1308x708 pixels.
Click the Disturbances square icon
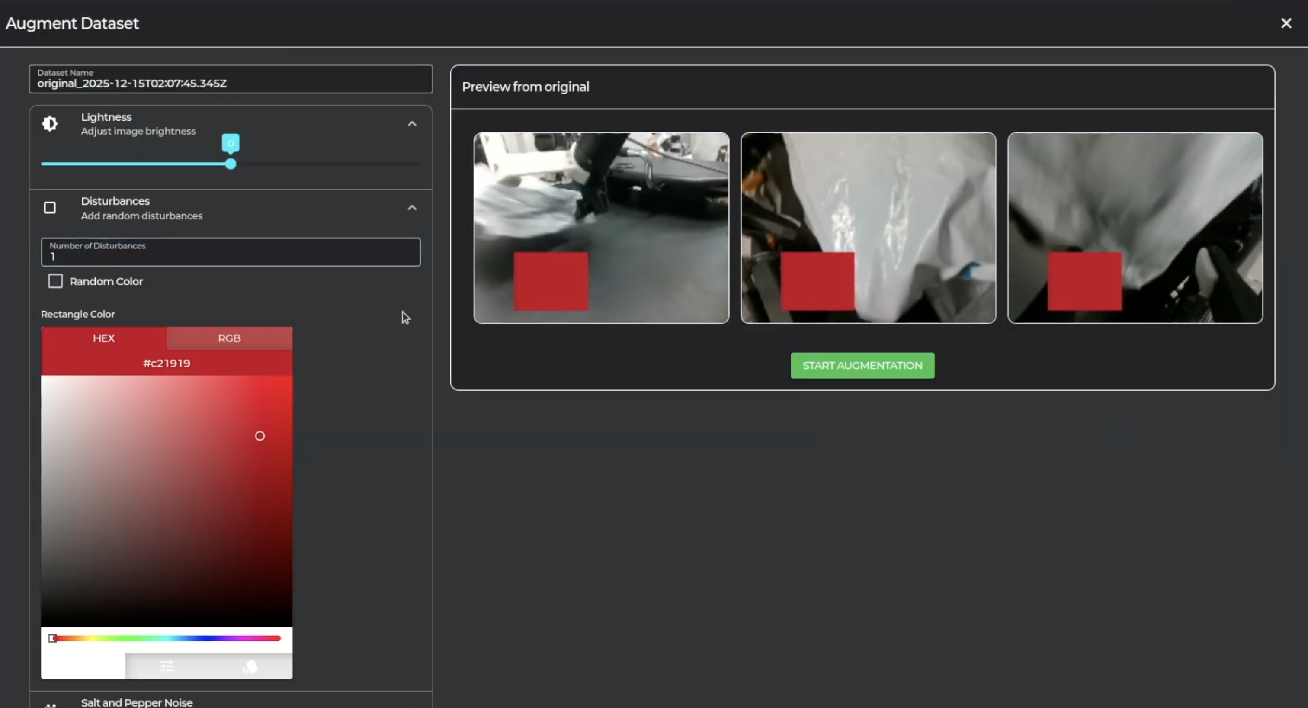click(50, 208)
